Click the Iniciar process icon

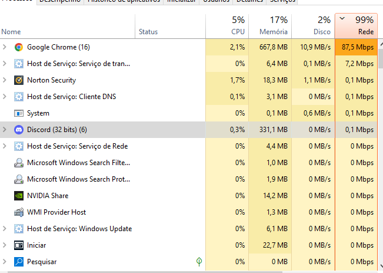[19, 245]
